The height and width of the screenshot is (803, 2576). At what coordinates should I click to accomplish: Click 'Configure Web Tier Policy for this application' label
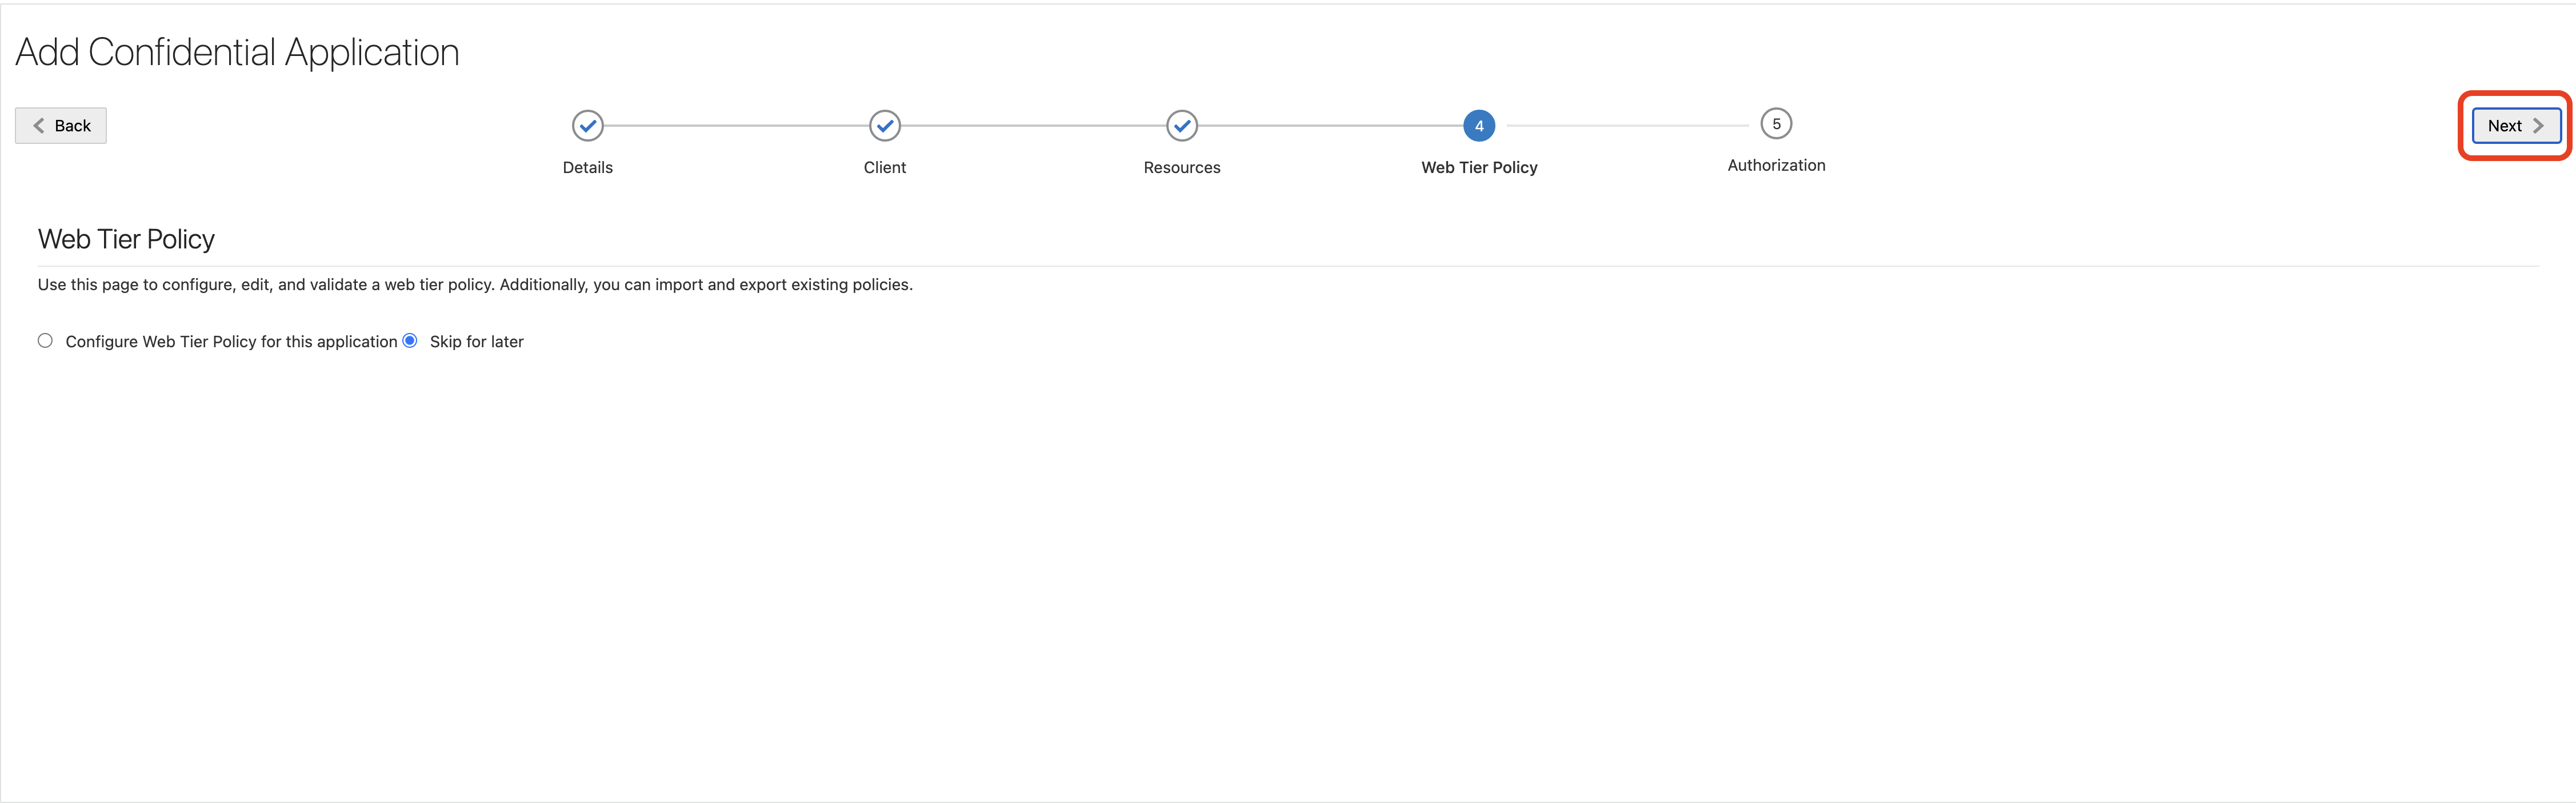231,342
